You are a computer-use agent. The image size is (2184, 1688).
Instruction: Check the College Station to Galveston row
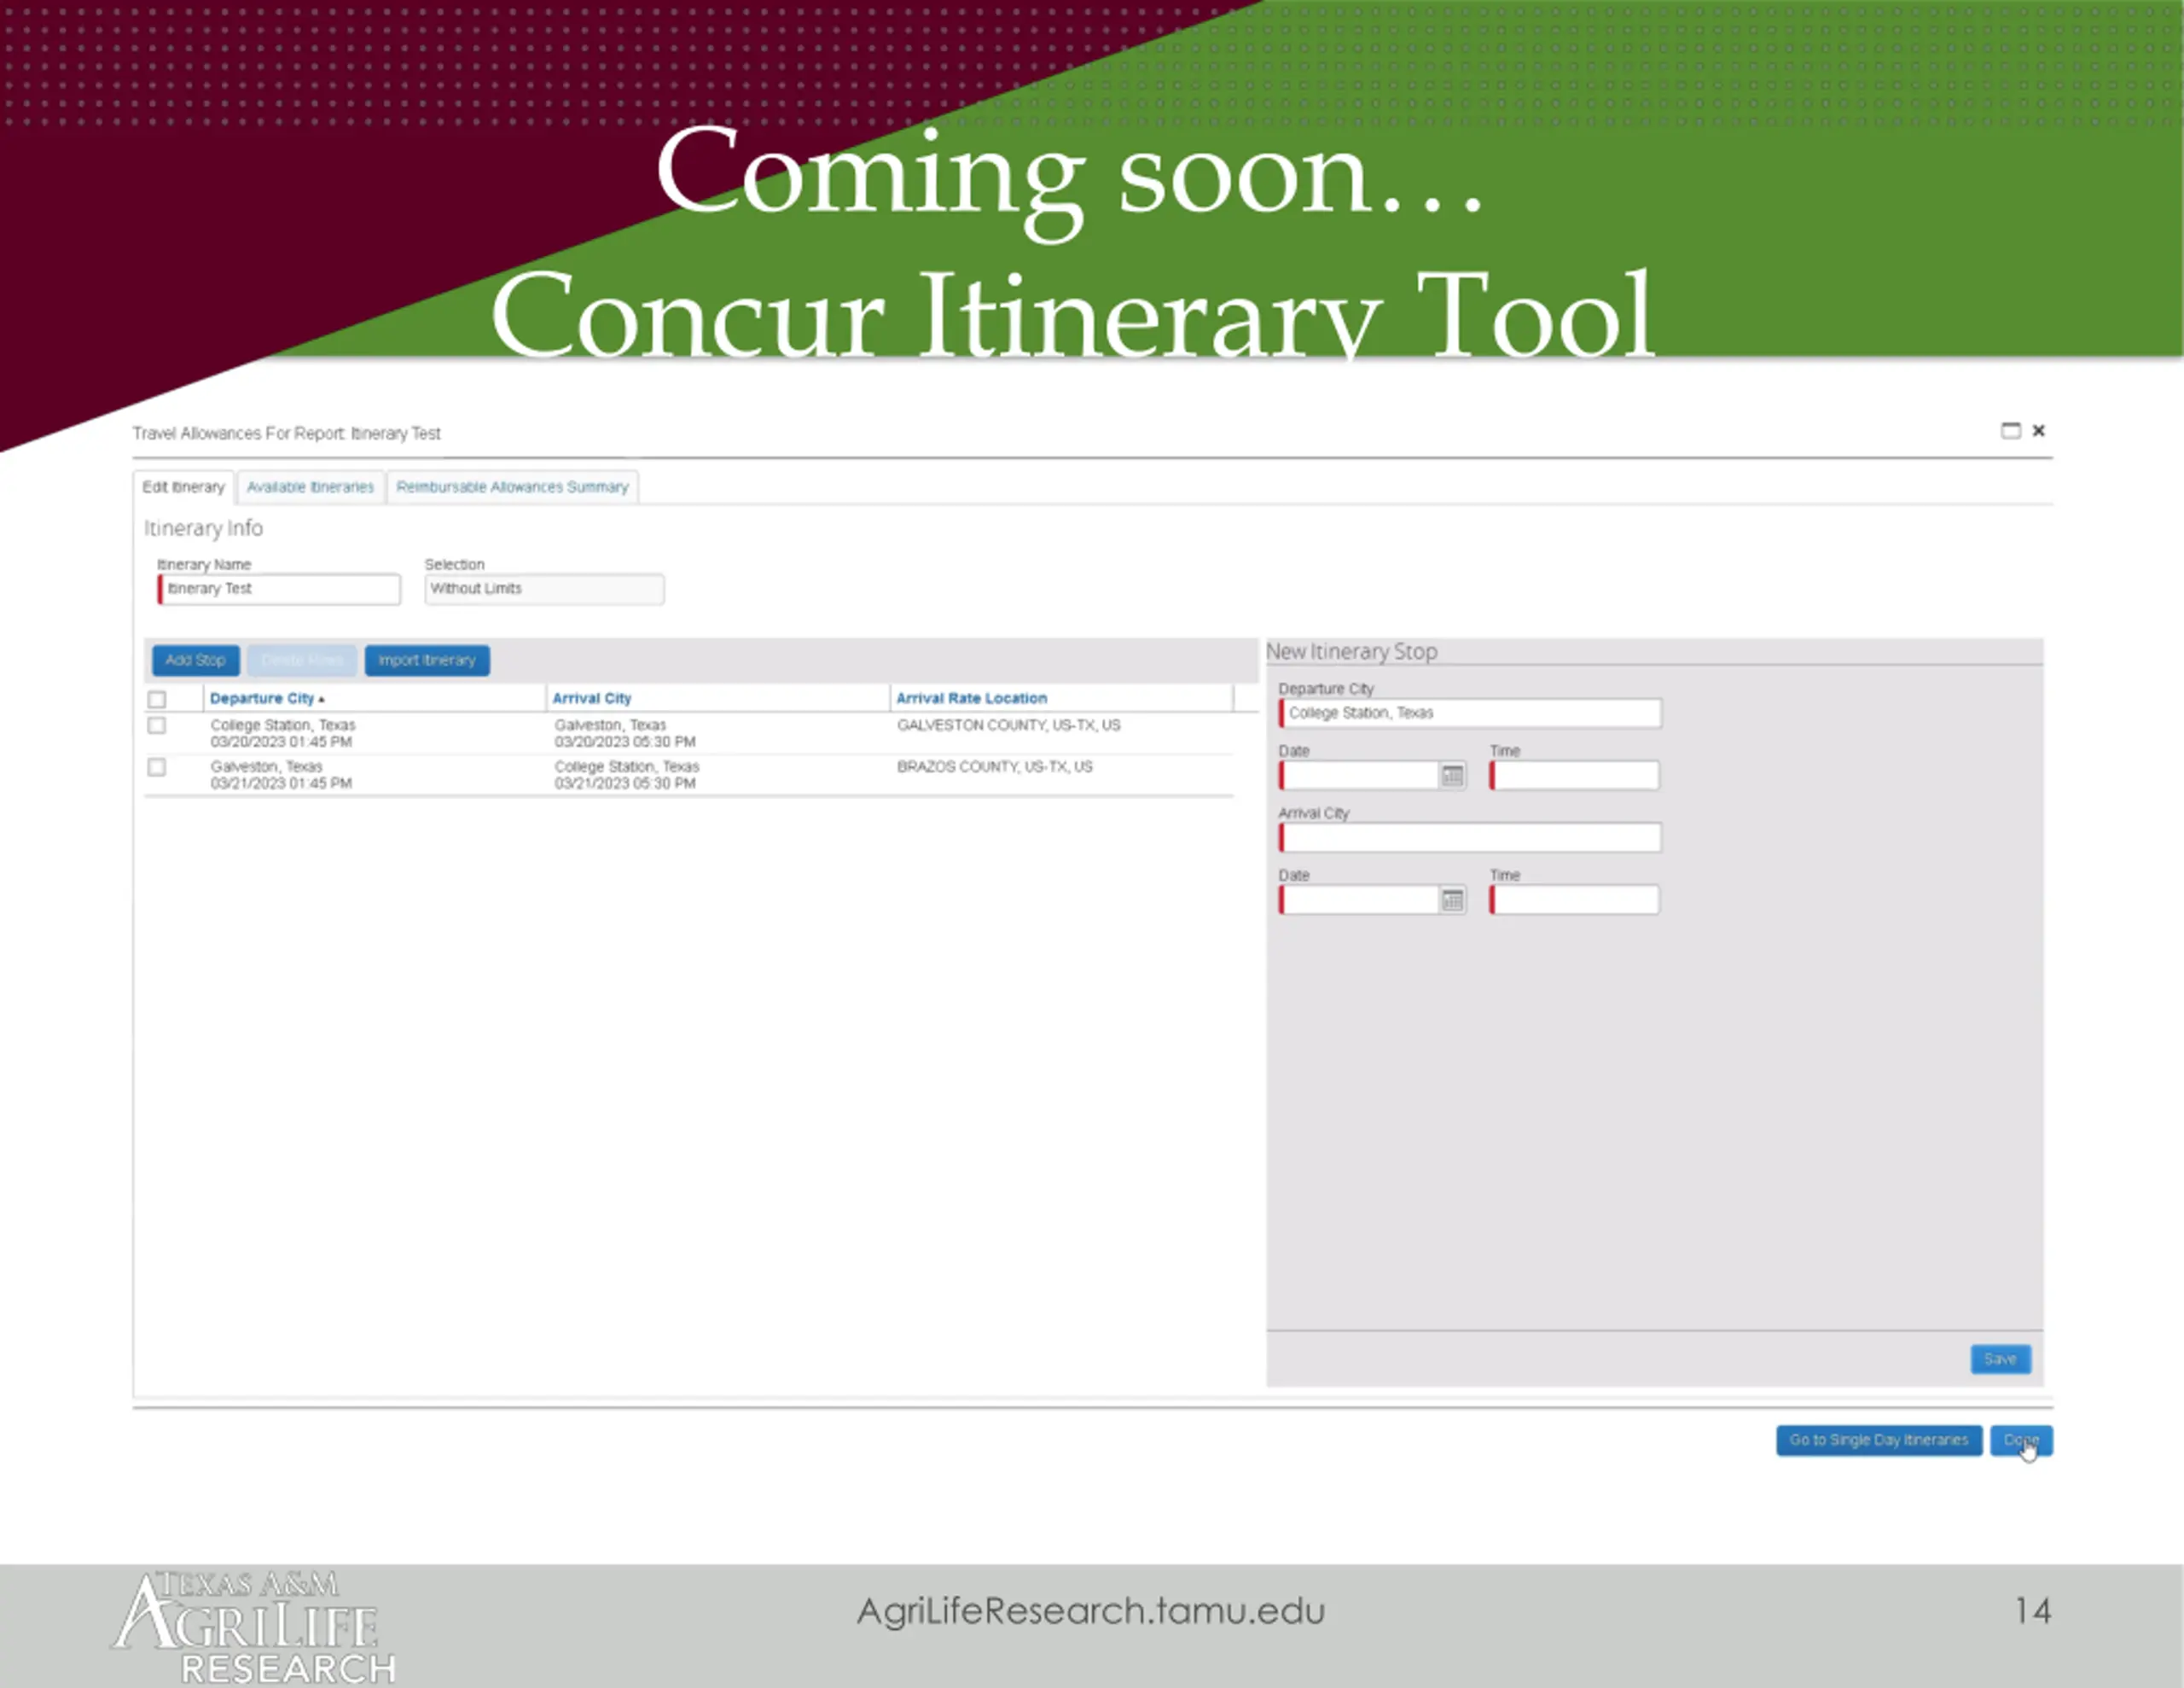coord(157,725)
